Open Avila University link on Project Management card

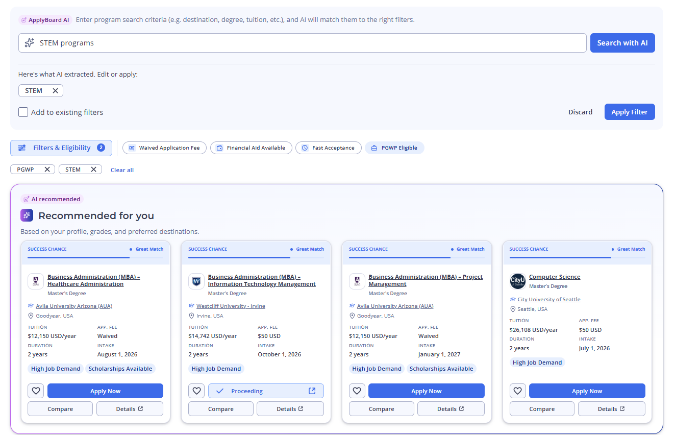395,306
